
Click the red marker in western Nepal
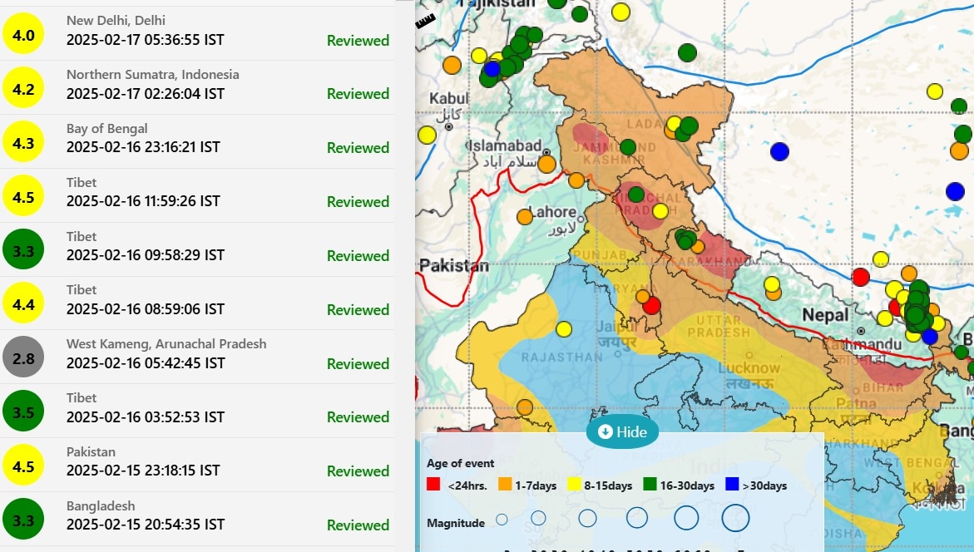pos(861,277)
